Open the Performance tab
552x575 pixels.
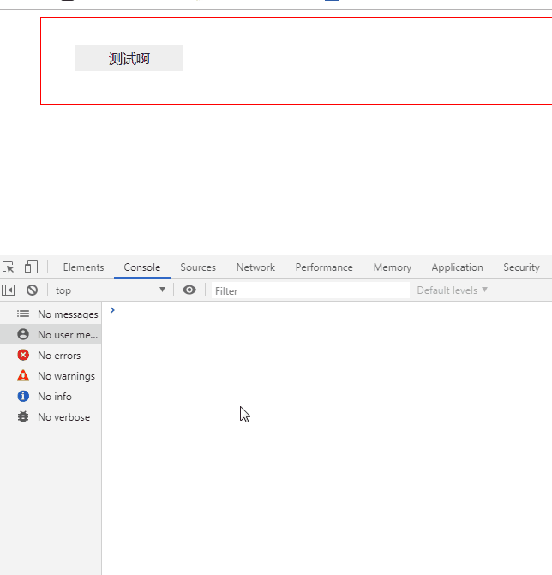click(324, 267)
